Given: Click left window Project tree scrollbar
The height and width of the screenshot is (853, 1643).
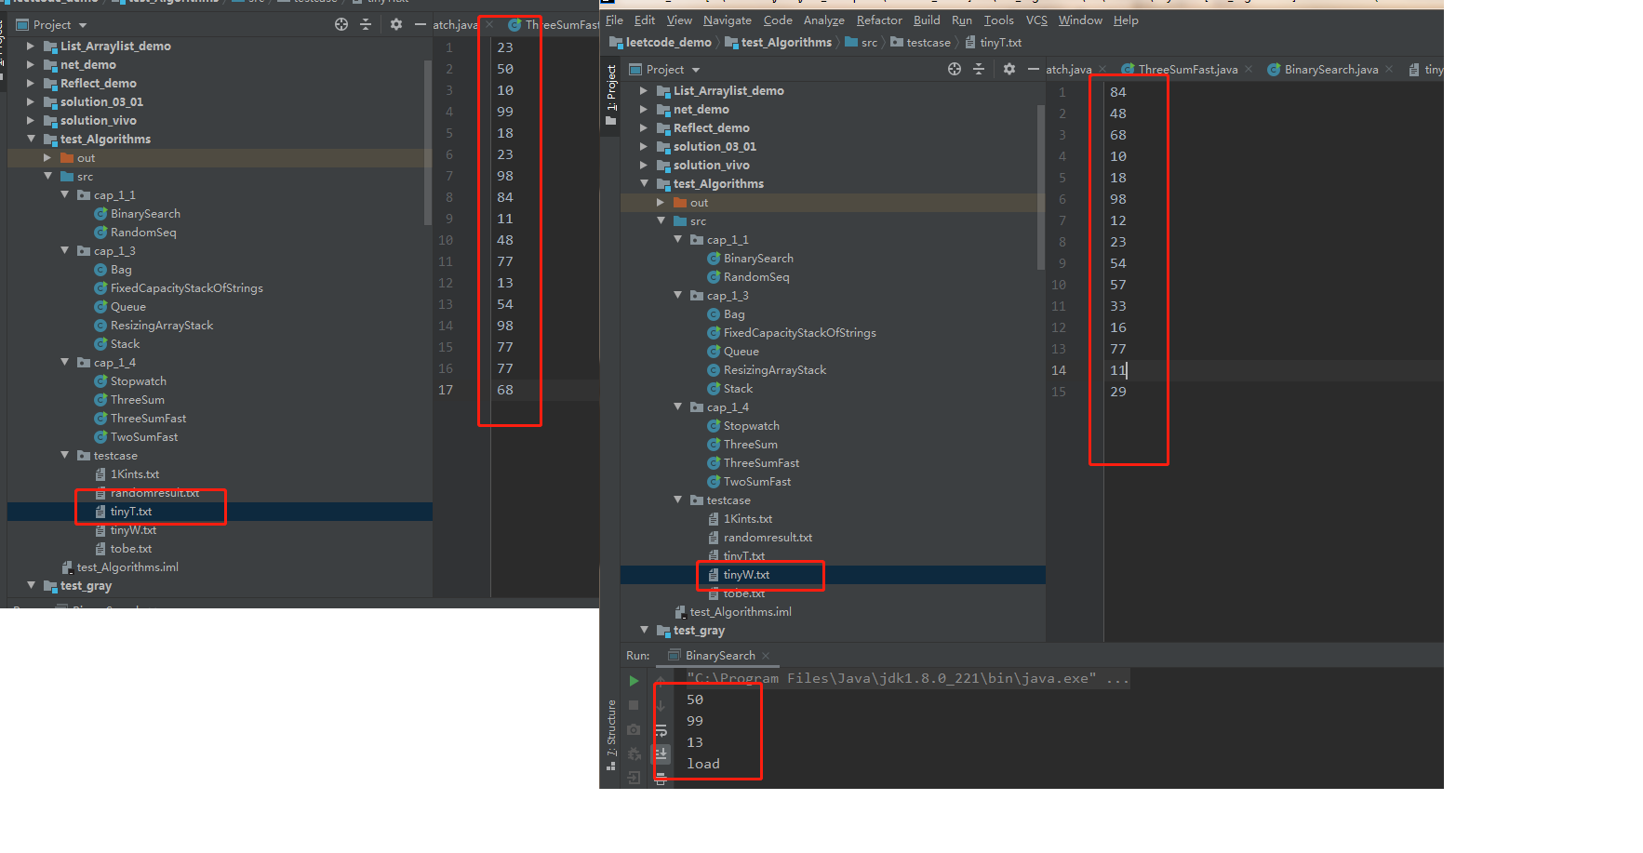Looking at the screenshot, I should tap(428, 142).
